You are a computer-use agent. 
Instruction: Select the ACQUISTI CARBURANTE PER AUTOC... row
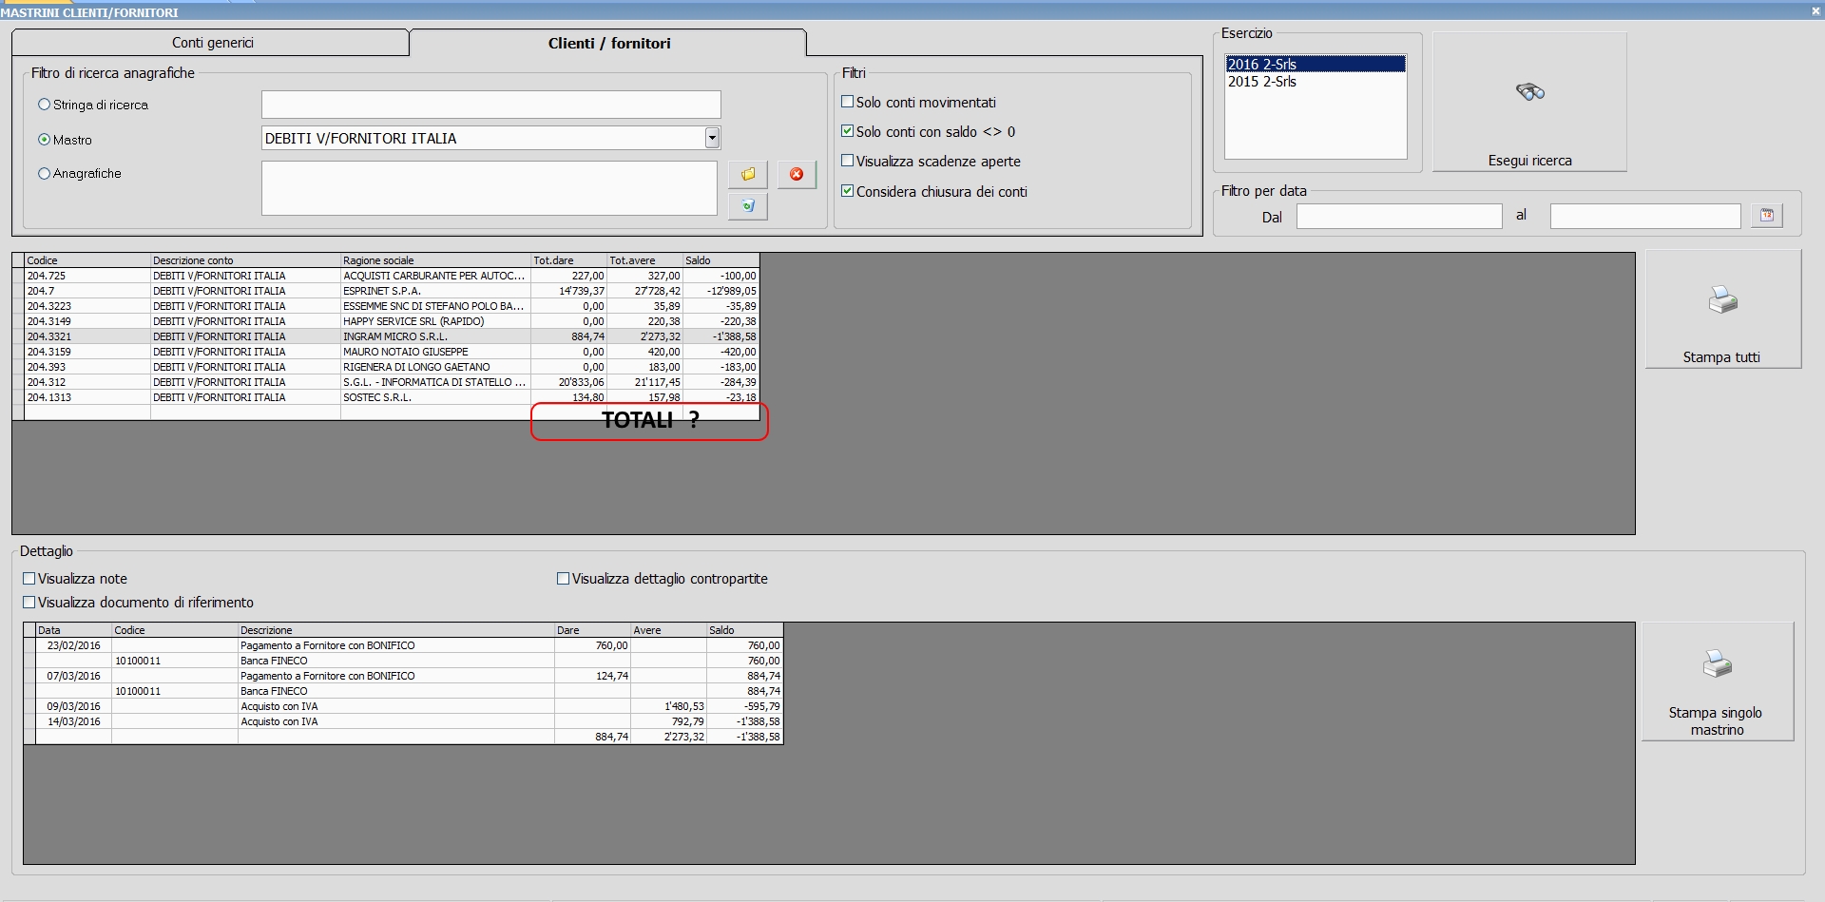click(x=386, y=276)
